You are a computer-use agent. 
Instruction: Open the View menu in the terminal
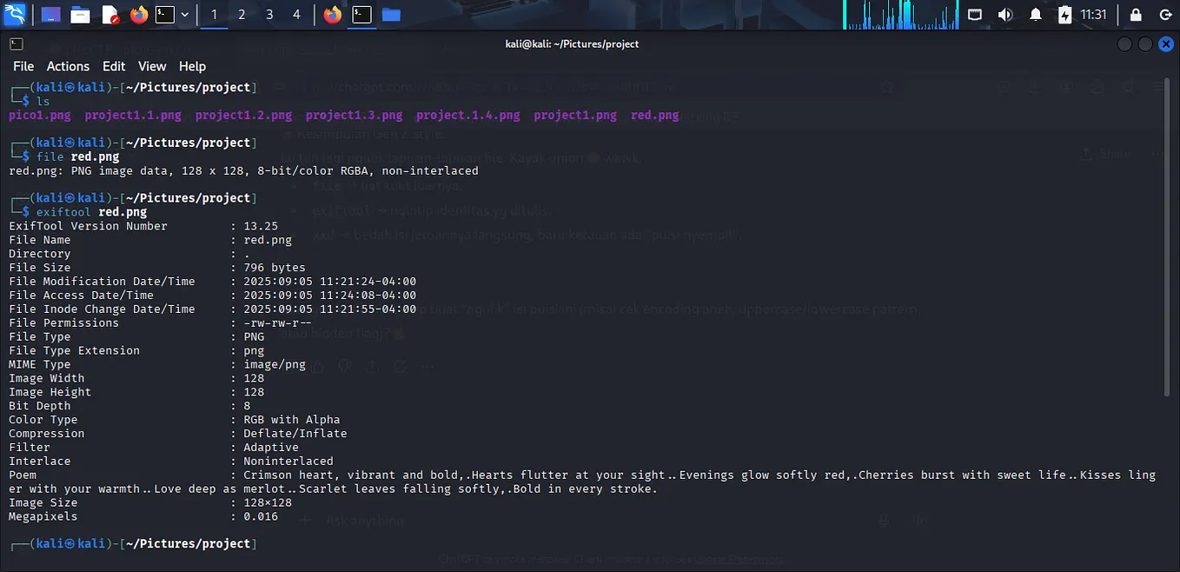pyautogui.click(x=152, y=66)
